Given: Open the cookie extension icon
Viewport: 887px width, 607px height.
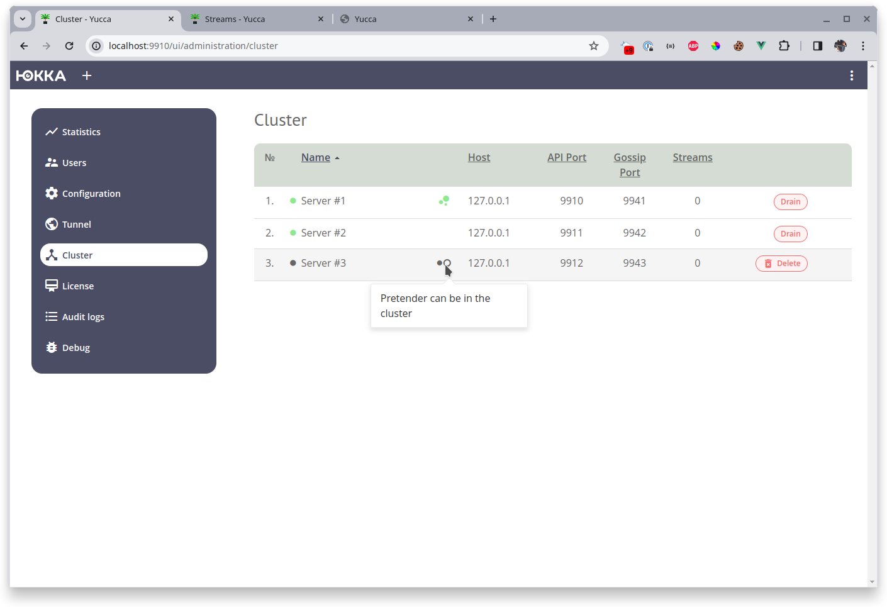Looking at the screenshot, I should 739,46.
